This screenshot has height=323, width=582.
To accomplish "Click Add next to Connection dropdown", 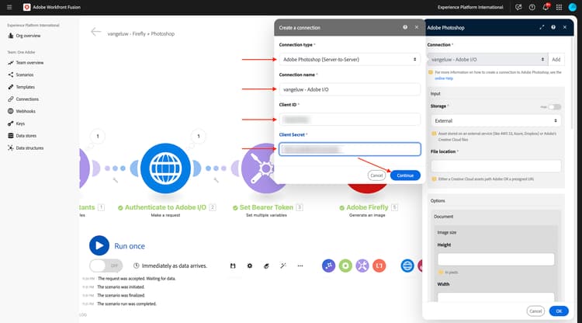I will coord(556,60).
